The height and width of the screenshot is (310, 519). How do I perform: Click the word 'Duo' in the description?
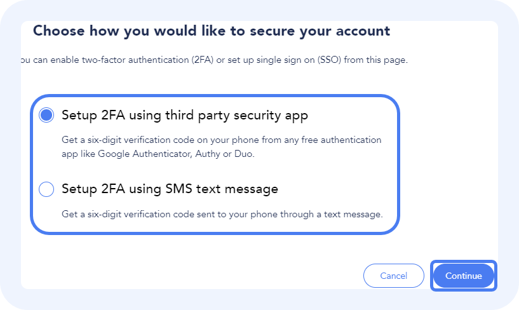(245, 155)
